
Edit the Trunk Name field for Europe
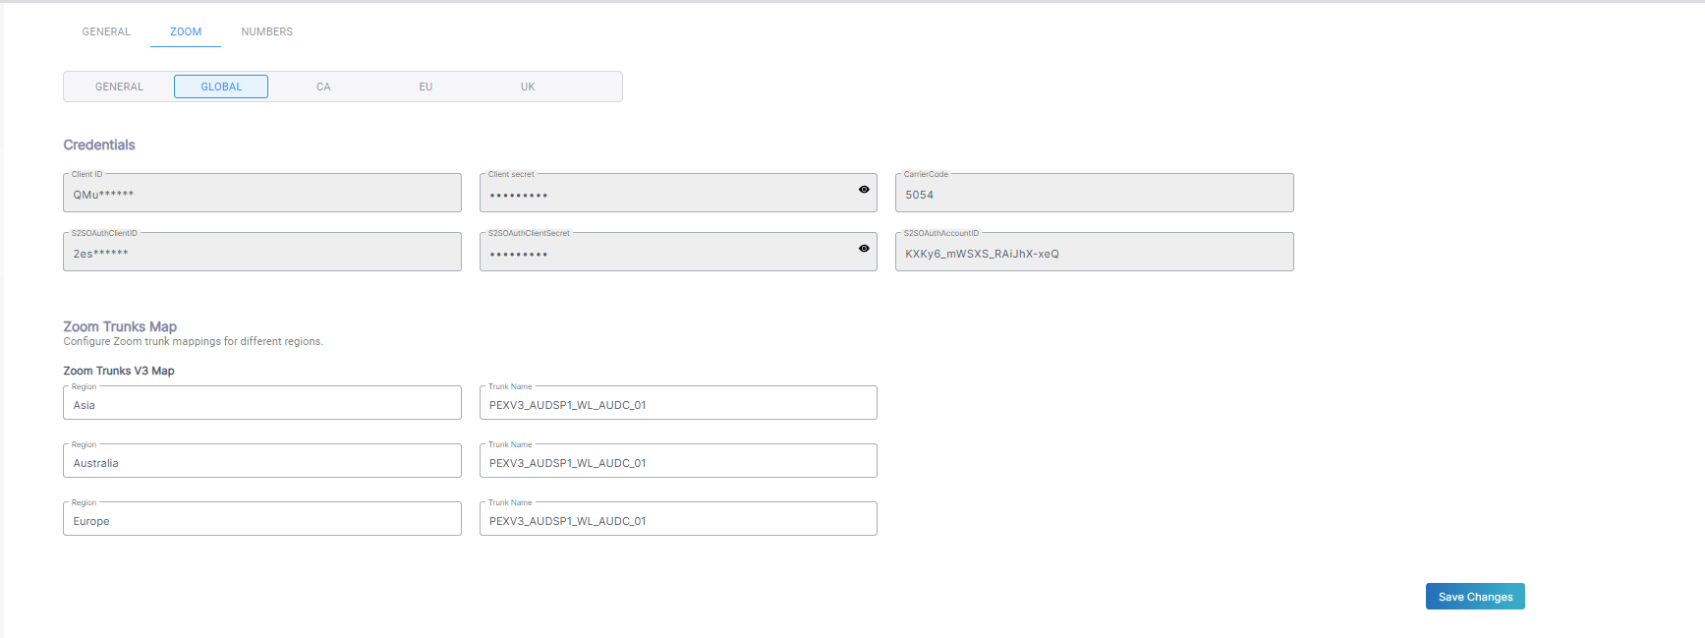[678, 520]
